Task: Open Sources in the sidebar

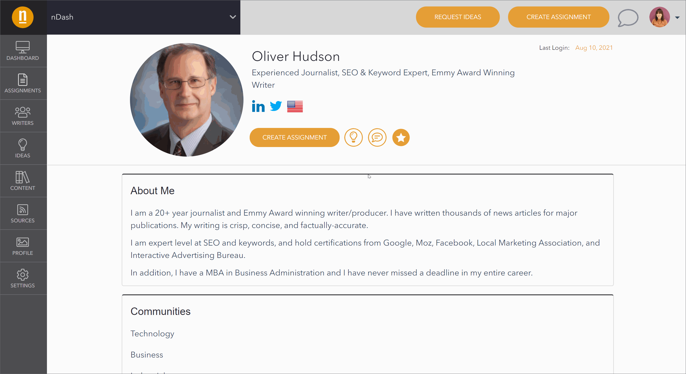Action: click(x=23, y=213)
